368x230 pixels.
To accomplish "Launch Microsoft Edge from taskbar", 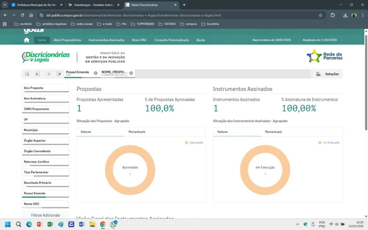I will pyautogui.click(x=29, y=224).
